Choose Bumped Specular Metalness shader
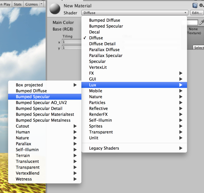 (45, 120)
